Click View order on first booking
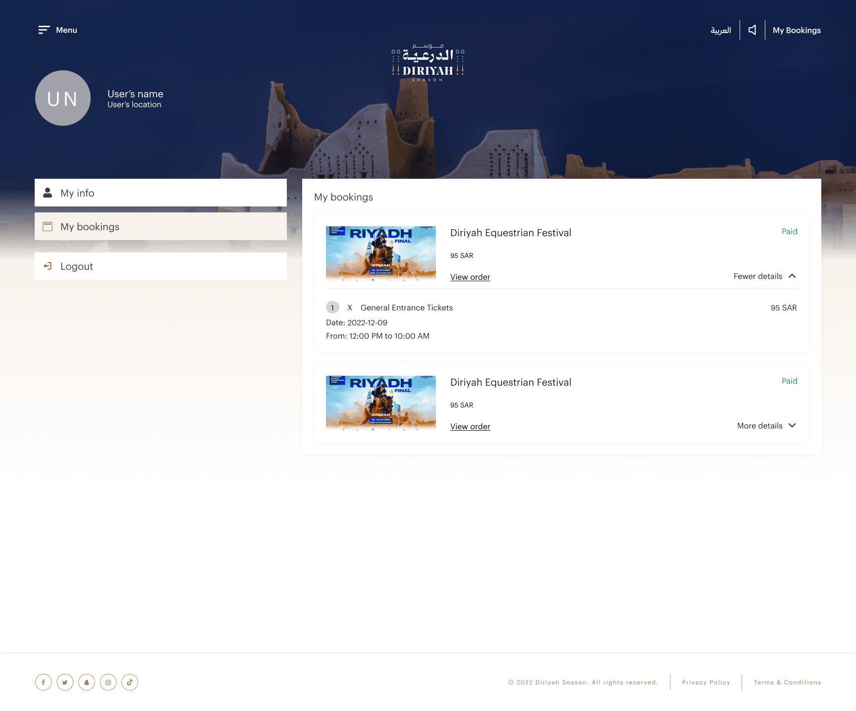This screenshot has width=856, height=711. click(470, 277)
